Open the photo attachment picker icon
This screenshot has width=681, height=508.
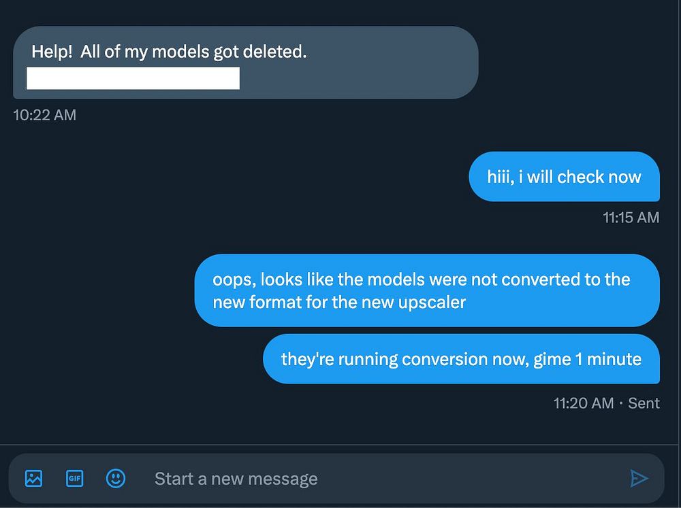(33, 479)
